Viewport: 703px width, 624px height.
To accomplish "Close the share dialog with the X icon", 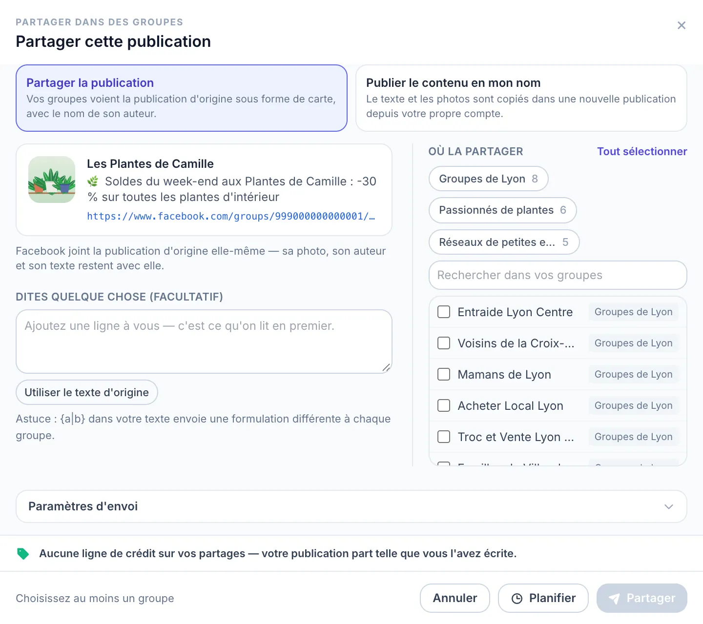I will coord(682,25).
